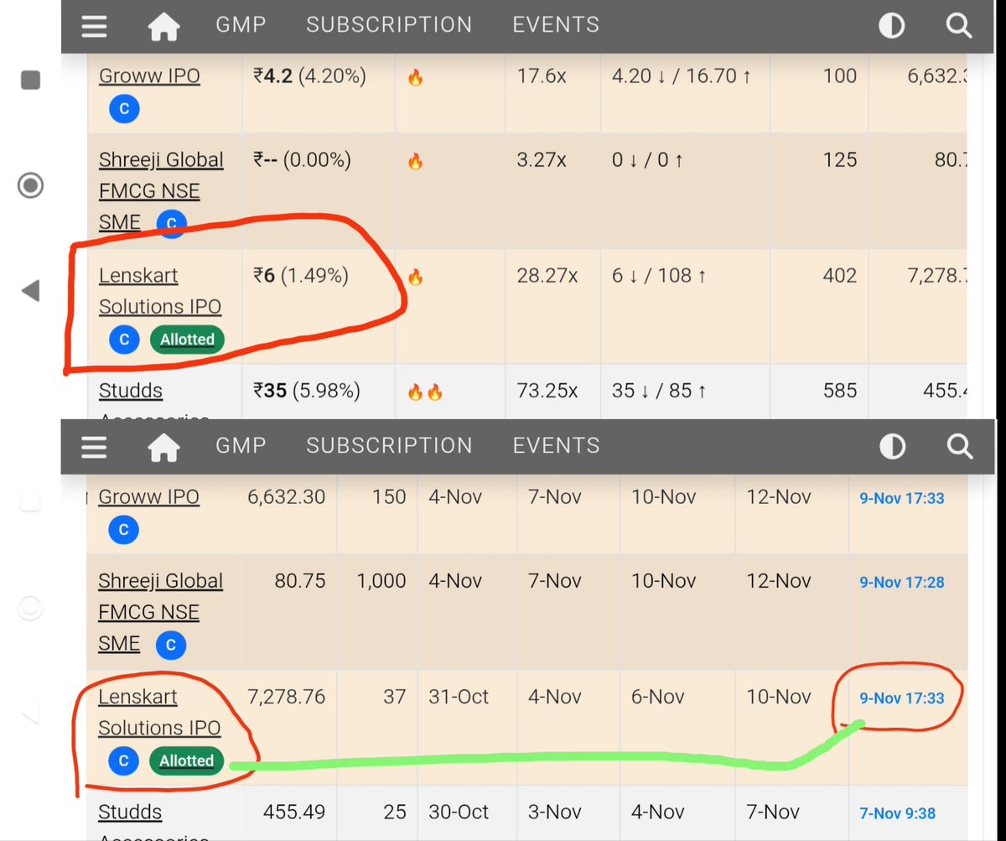The width and height of the screenshot is (1006, 841).
Task: Click the fire rating icon in the ₹4.2 Groww row
Action: click(415, 79)
